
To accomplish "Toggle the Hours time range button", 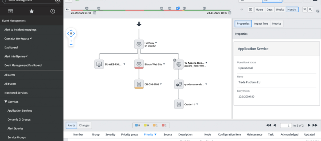I will point(260,9).
